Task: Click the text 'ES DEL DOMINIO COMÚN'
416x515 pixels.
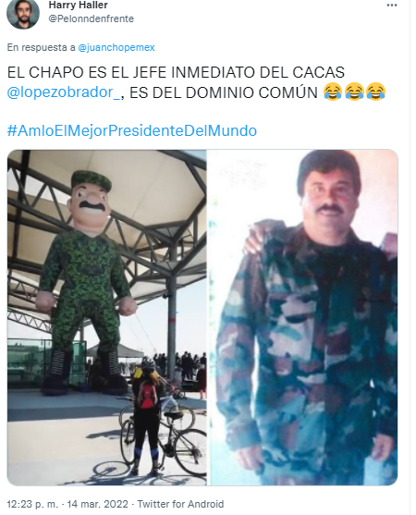Action: coord(224,92)
